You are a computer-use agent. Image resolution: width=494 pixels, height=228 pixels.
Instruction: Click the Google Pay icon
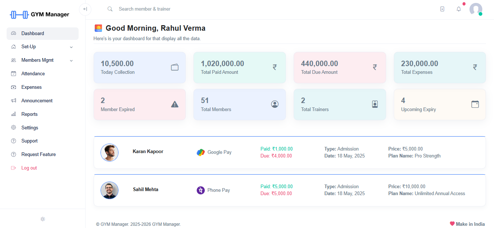pyautogui.click(x=201, y=152)
